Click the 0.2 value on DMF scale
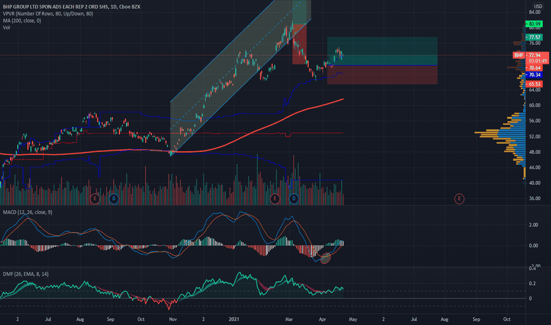Viewport: 551px width, 325px height. pyautogui.click(x=532, y=283)
